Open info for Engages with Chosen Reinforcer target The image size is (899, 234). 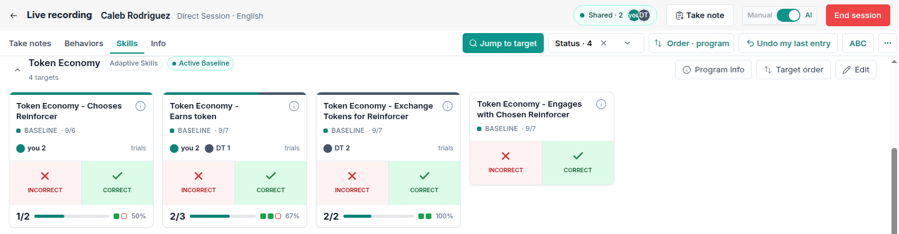(601, 104)
